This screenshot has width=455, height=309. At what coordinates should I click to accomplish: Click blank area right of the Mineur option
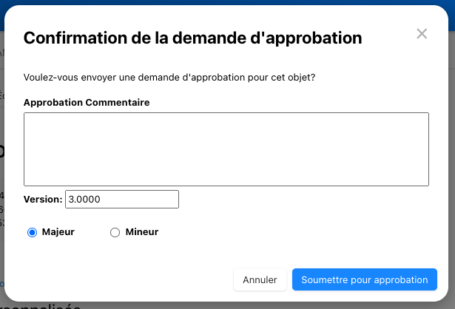tap(296, 232)
